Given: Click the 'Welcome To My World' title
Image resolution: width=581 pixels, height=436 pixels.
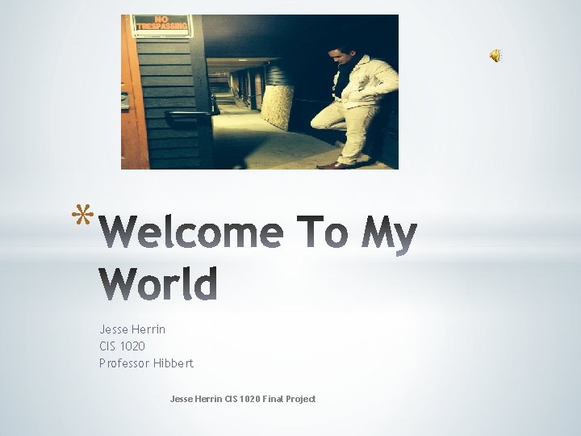Looking at the screenshot, I should (x=258, y=258).
